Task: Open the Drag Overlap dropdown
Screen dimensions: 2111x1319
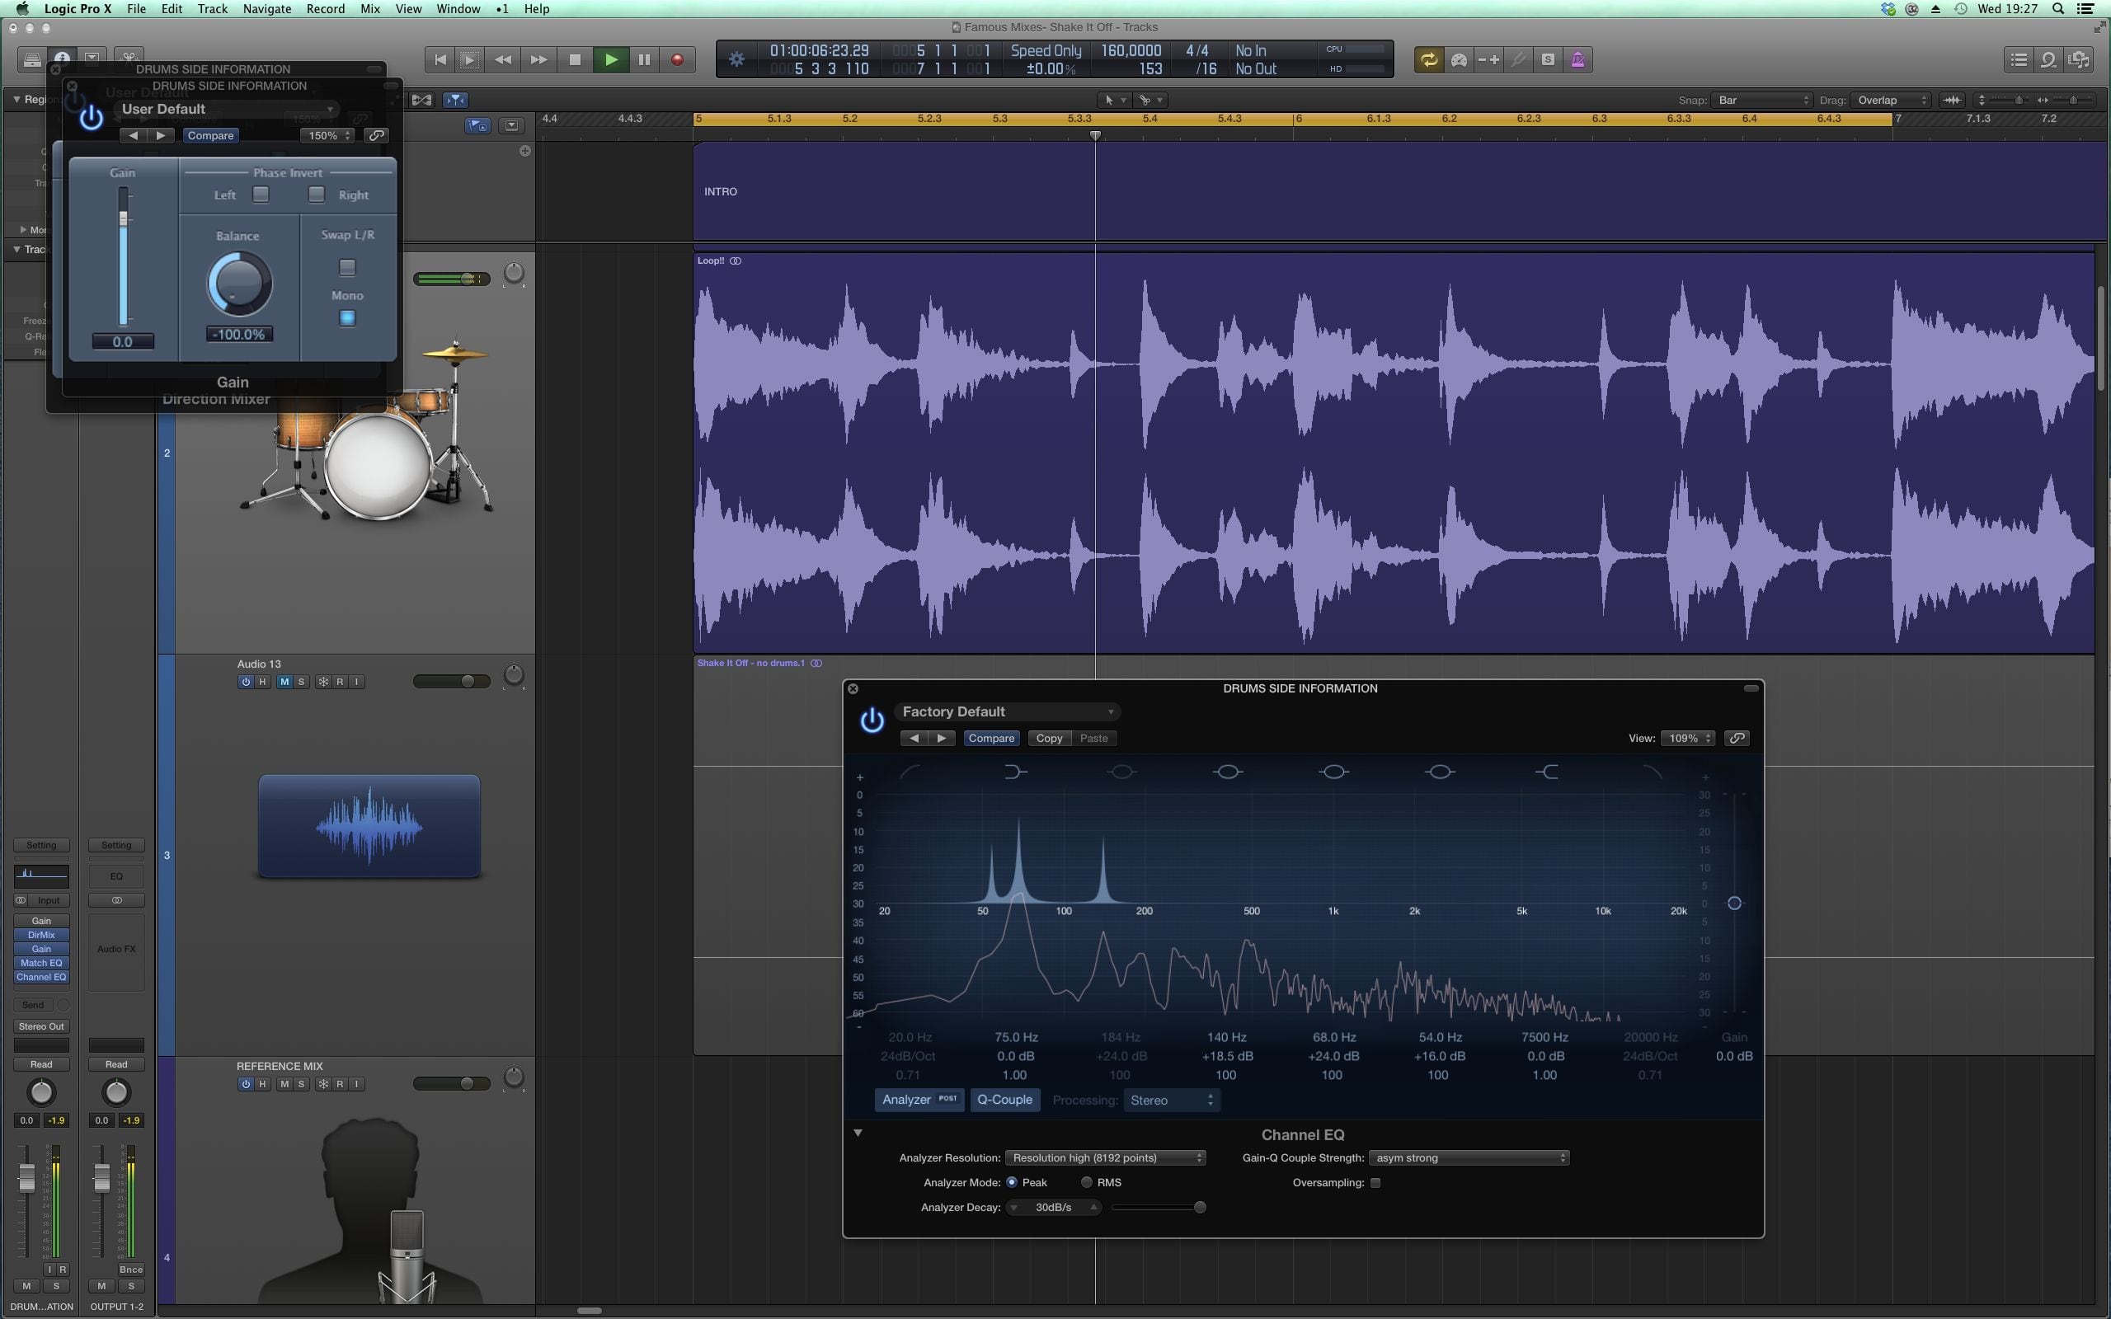Action: click(x=1891, y=100)
